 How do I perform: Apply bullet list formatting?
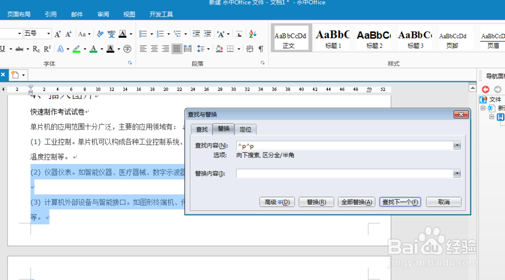coord(143,34)
